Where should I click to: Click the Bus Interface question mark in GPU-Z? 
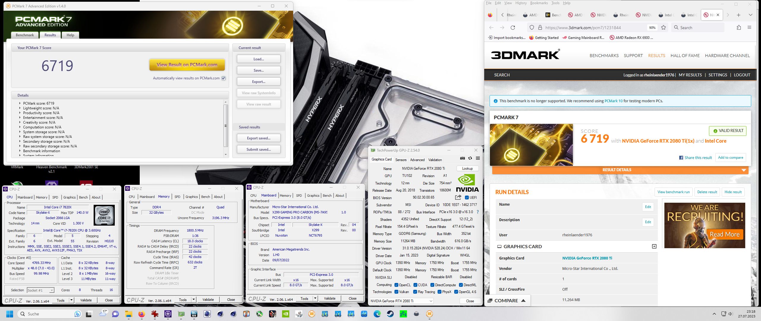[478, 212]
